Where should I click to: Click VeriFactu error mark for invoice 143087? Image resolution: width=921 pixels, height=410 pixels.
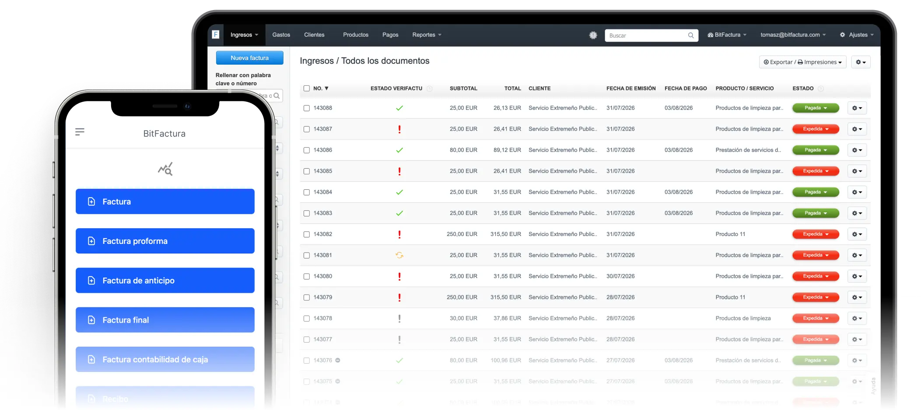pyautogui.click(x=399, y=129)
